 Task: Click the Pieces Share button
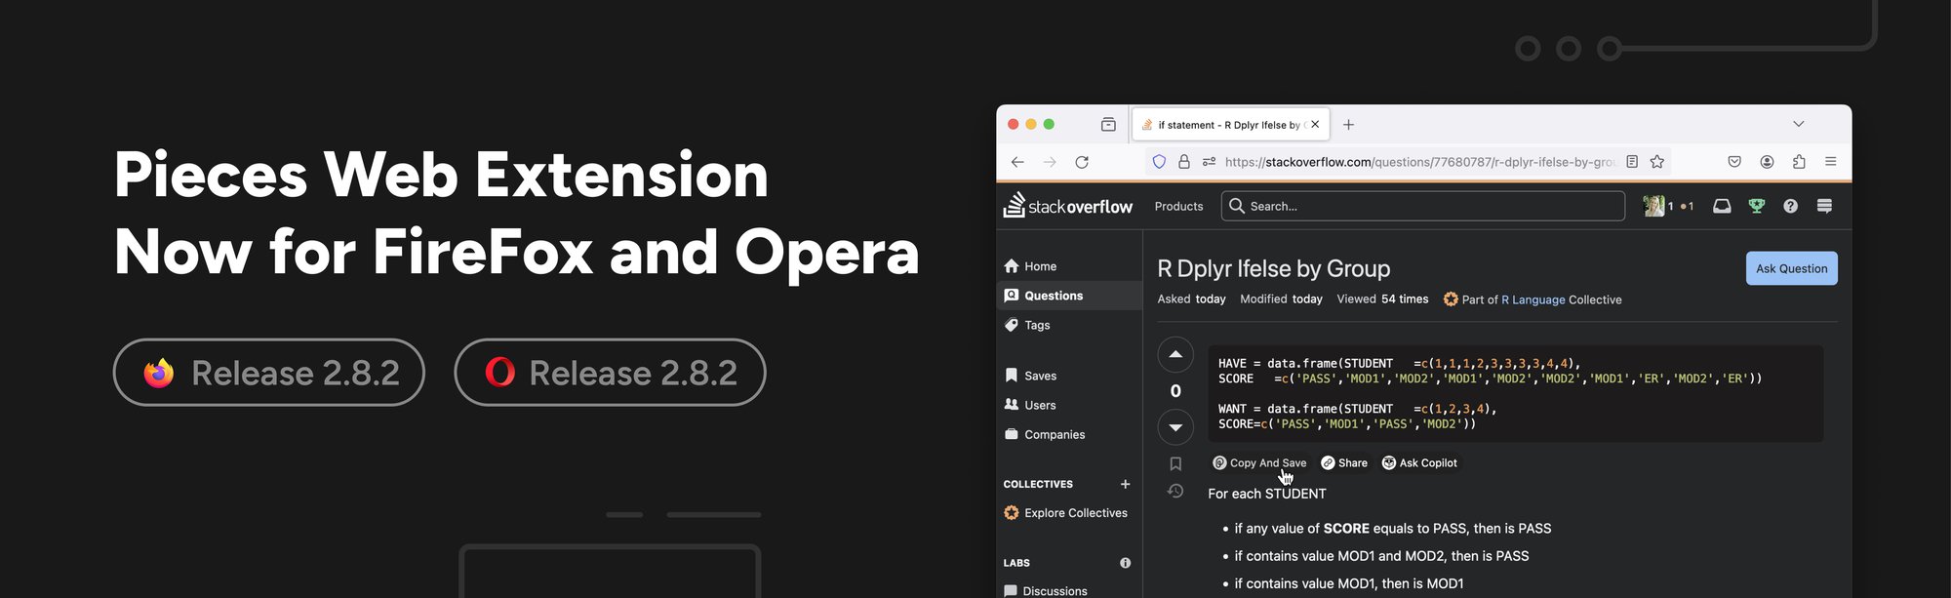(x=1344, y=463)
